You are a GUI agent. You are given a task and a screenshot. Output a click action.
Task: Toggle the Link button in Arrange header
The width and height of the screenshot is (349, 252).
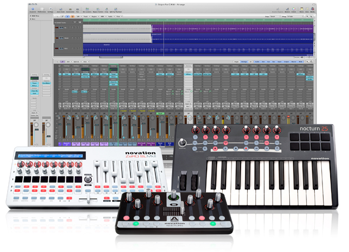63,17
